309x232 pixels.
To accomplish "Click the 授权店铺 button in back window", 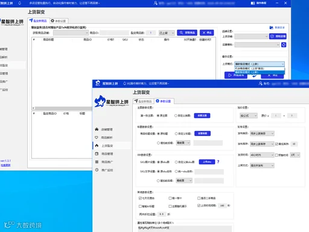I will click(278, 36).
